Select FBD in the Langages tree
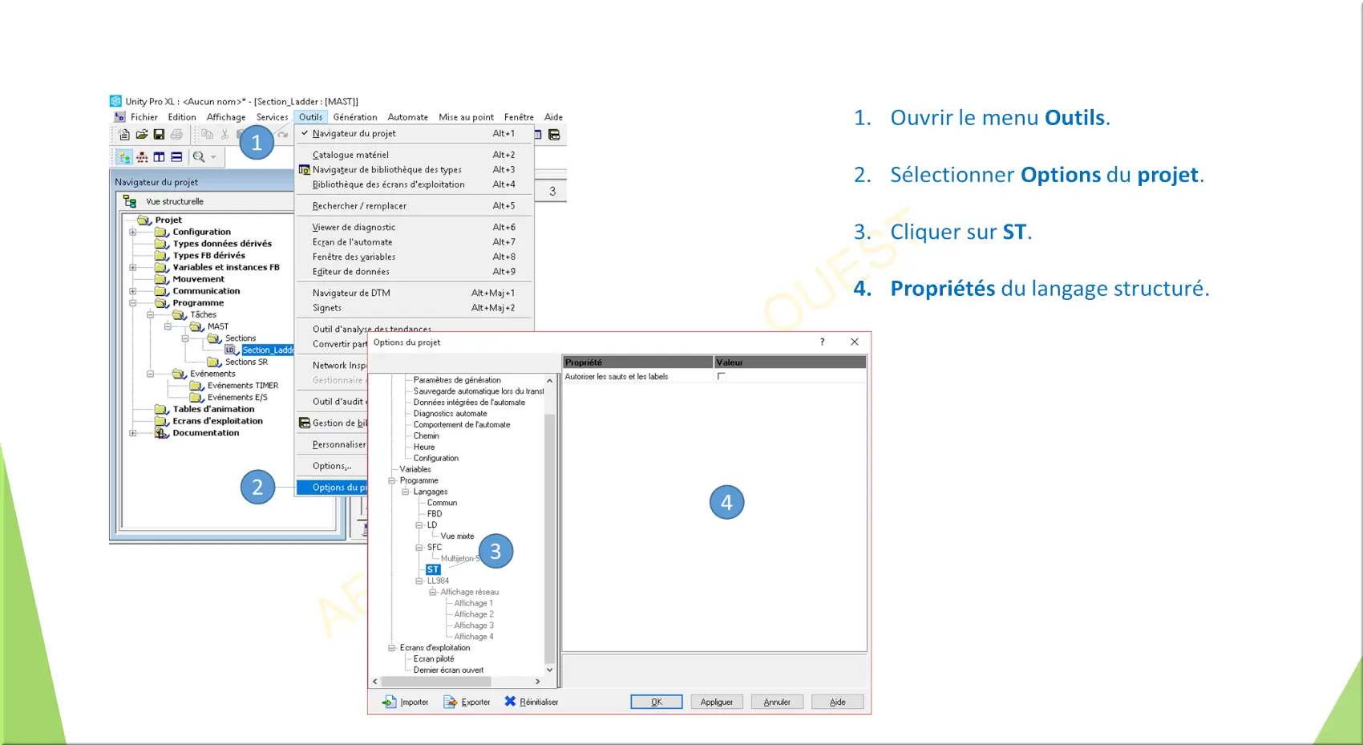 click(x=435, y=514)
